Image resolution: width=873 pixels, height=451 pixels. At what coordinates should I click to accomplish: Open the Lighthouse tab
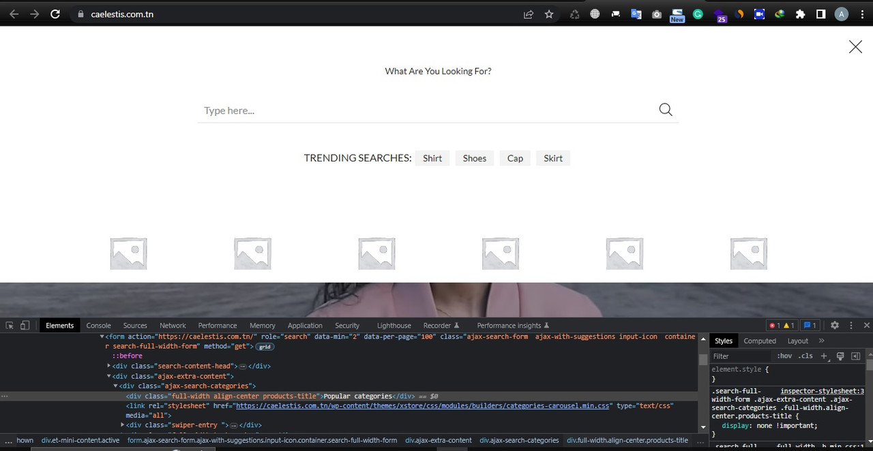click(394, 326)
